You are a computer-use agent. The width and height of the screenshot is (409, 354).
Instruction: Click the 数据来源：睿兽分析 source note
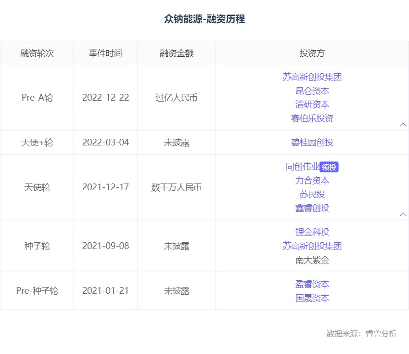click(x=361, y=333)
